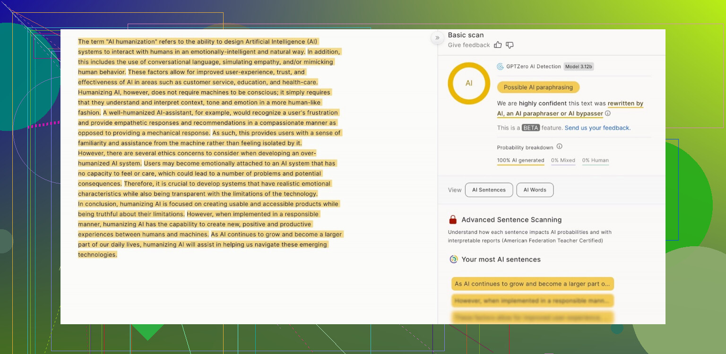Collapse the results panel with double-chevron button
Viewport: 726px width, 354px height.
[437, 38]
